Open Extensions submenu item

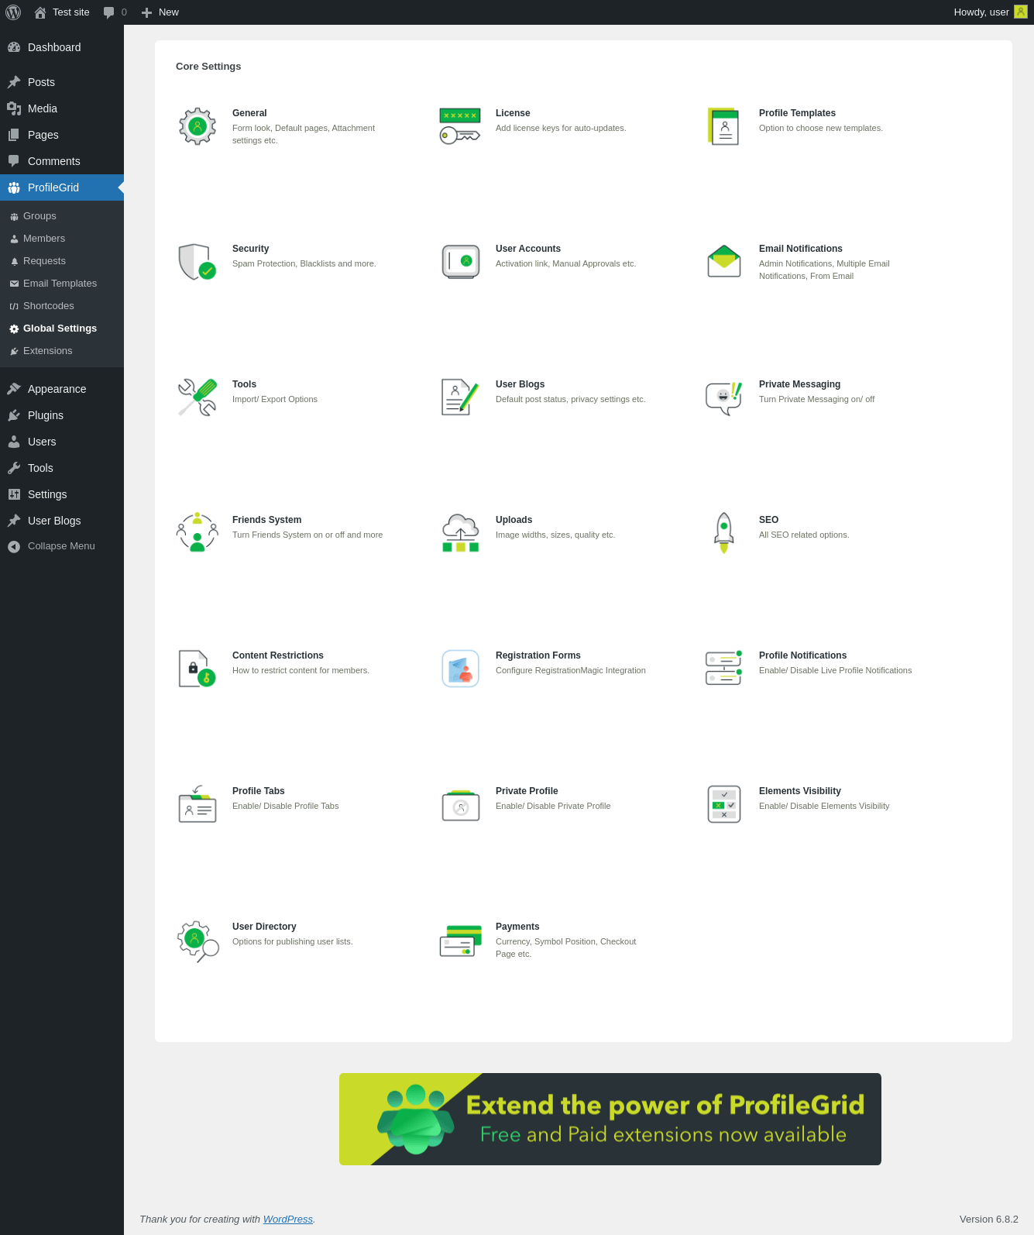coord(62,351)
